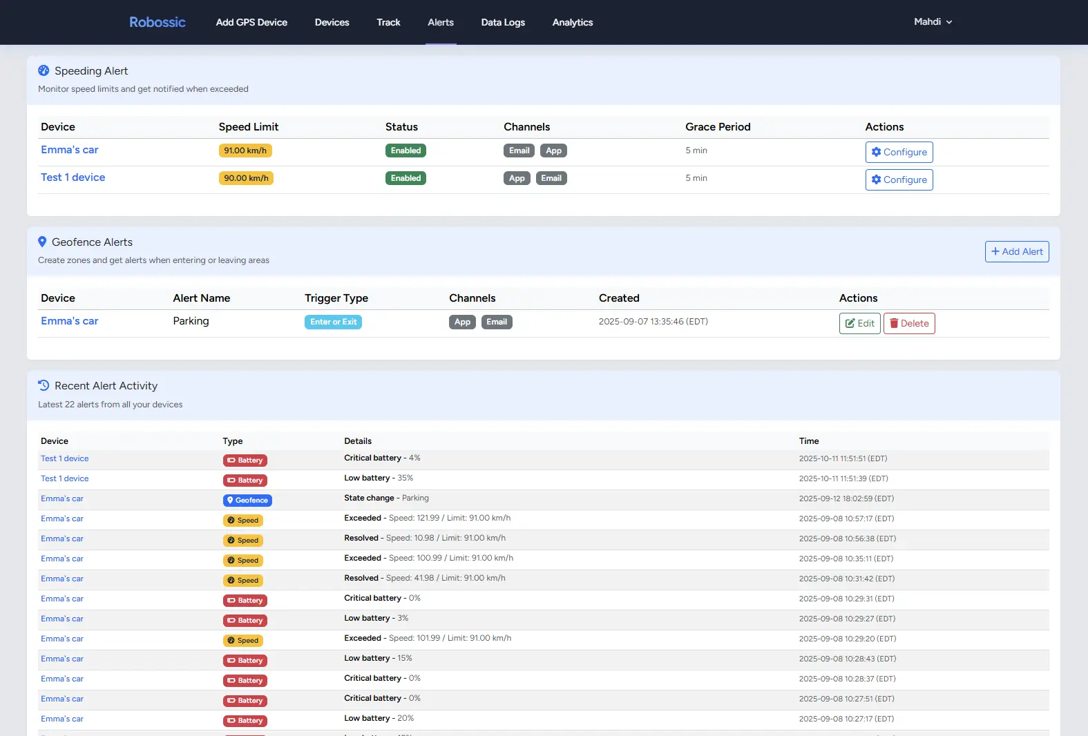The height and width of the screenshot is (736, 1088).
Task: Open the Mahdi user dropdown menu
Action: click(933, 22)
